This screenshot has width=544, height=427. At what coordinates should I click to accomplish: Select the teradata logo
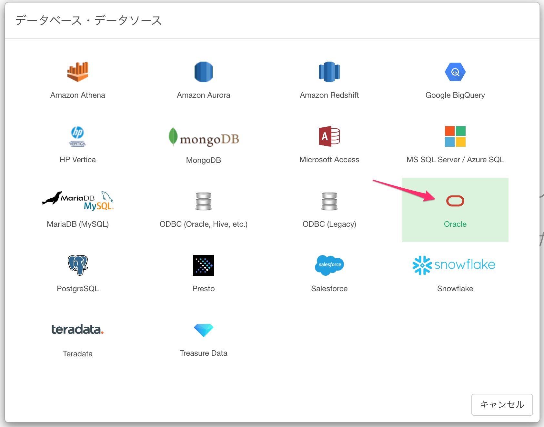(x=78, y=329)
